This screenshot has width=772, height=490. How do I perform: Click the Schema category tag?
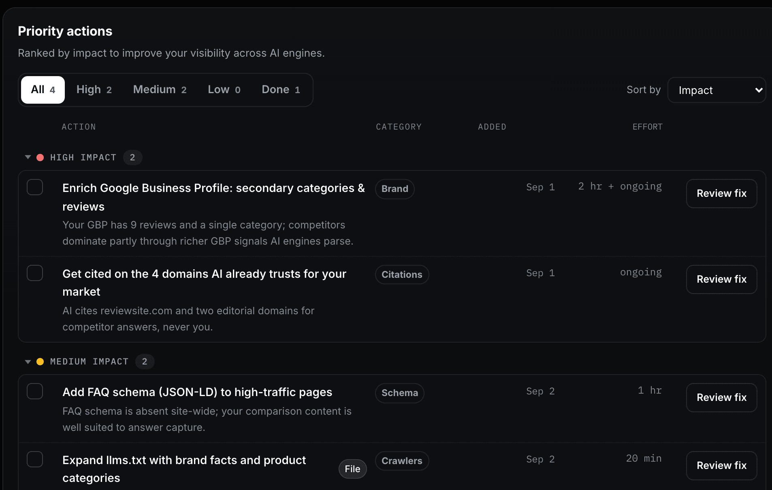[399, 393]
